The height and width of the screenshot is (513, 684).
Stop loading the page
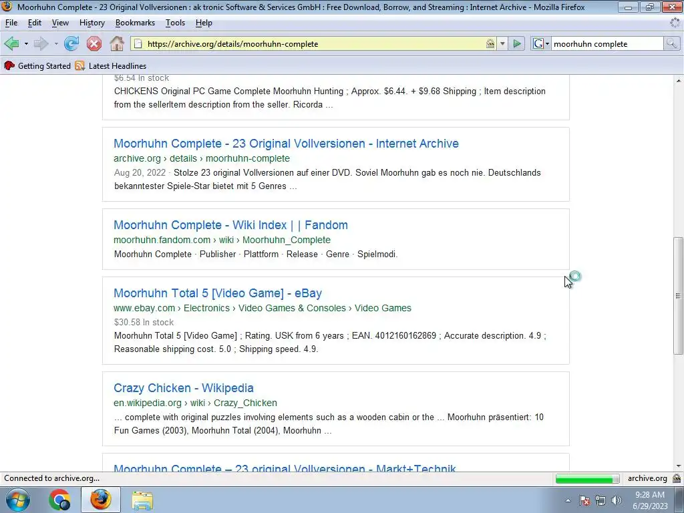pos(94,43)
